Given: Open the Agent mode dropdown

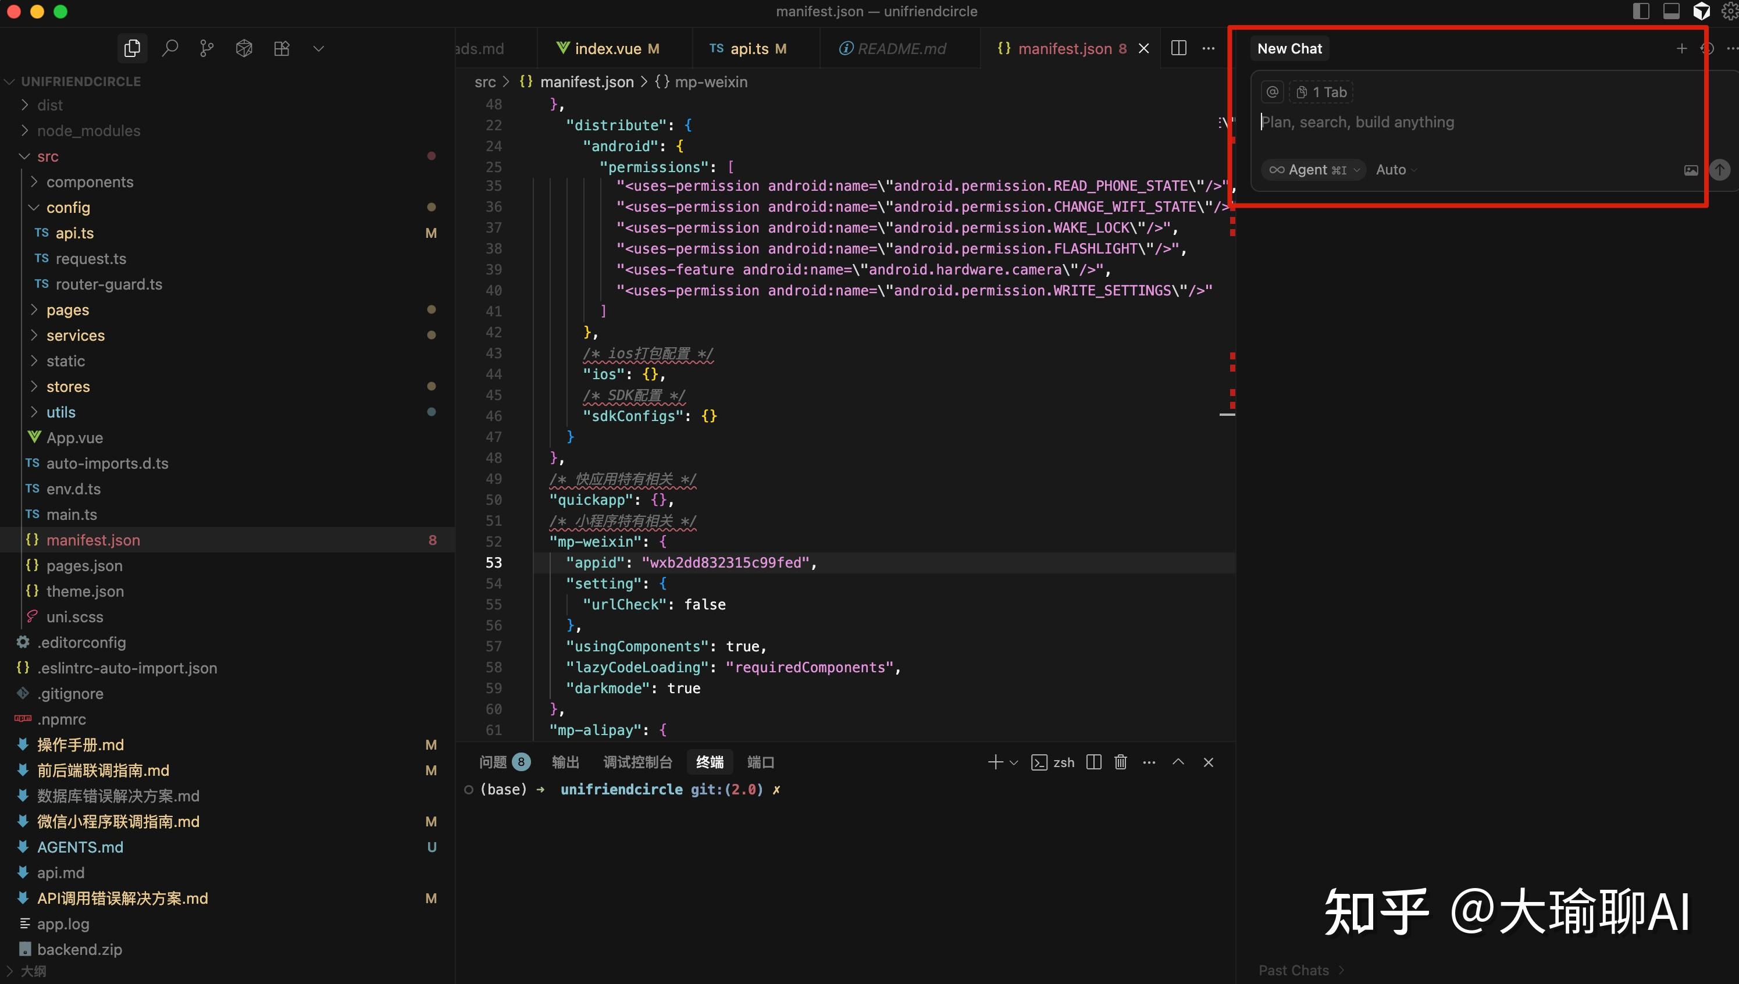Looking at the screenshot, I should coord(1314,170).
